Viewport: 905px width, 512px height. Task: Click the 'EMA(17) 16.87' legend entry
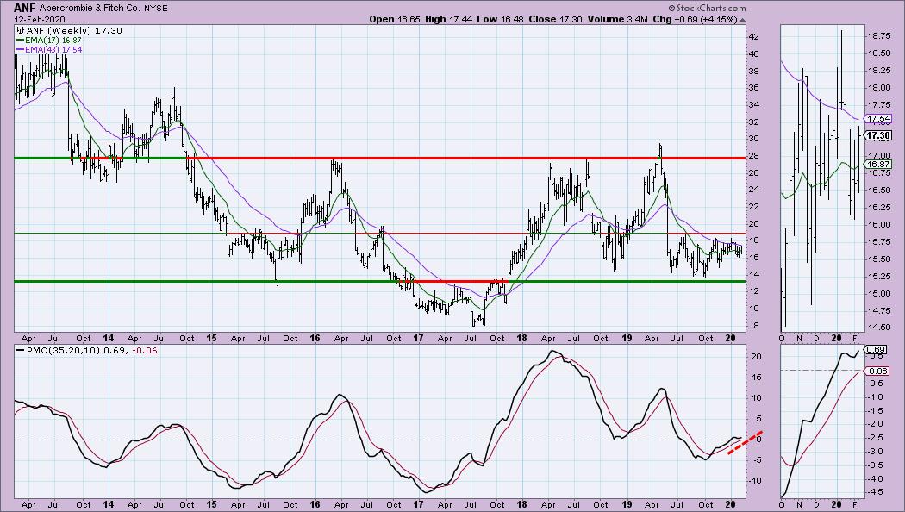pos(53,41)
